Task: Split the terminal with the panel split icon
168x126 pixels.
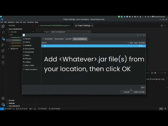Action: [x=152, y=73]
